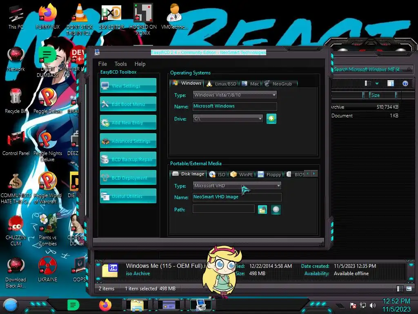Image resolution: width=418 pixels, height=314 pixels.
Task: Open Edit Boot Menu in EasyBCD
Action: (128, 104)
